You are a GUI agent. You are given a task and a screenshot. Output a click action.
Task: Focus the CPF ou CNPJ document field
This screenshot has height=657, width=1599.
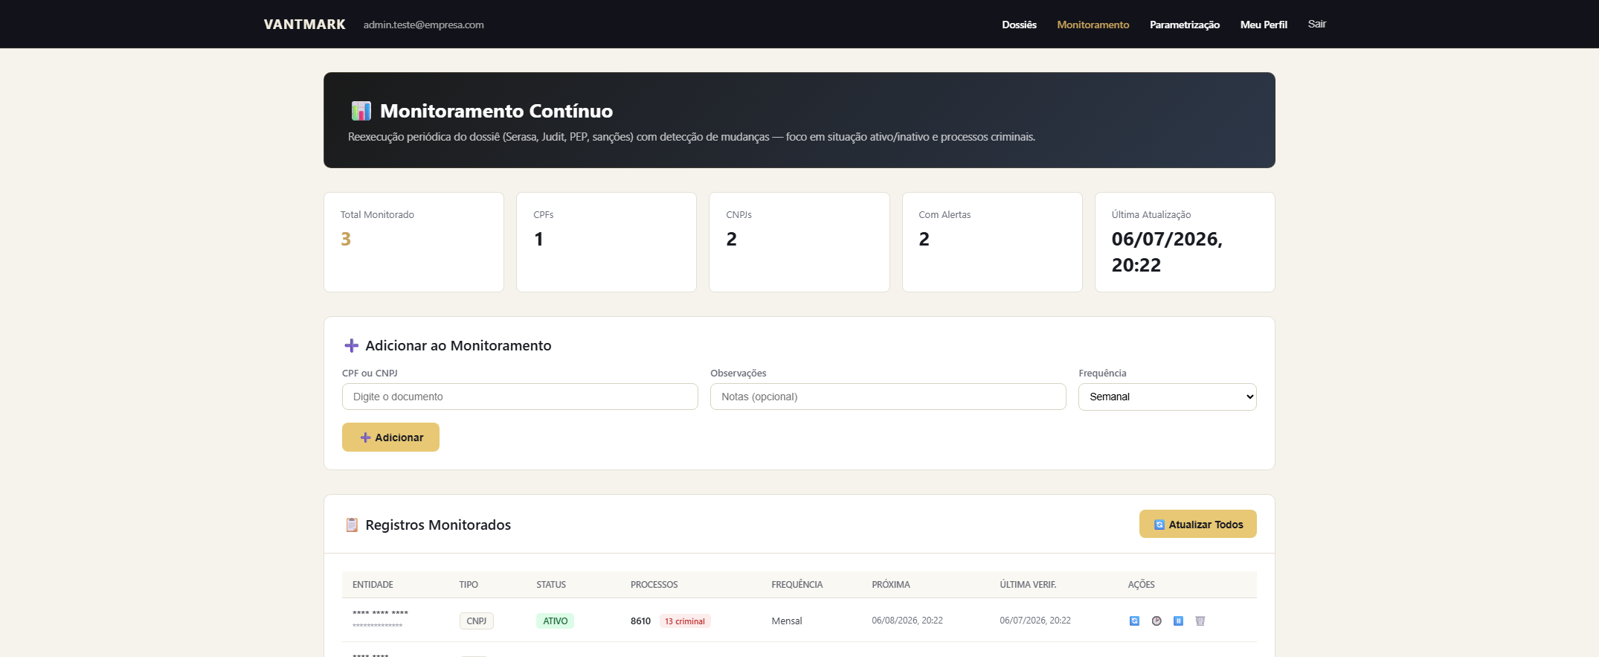coord(520,397)
